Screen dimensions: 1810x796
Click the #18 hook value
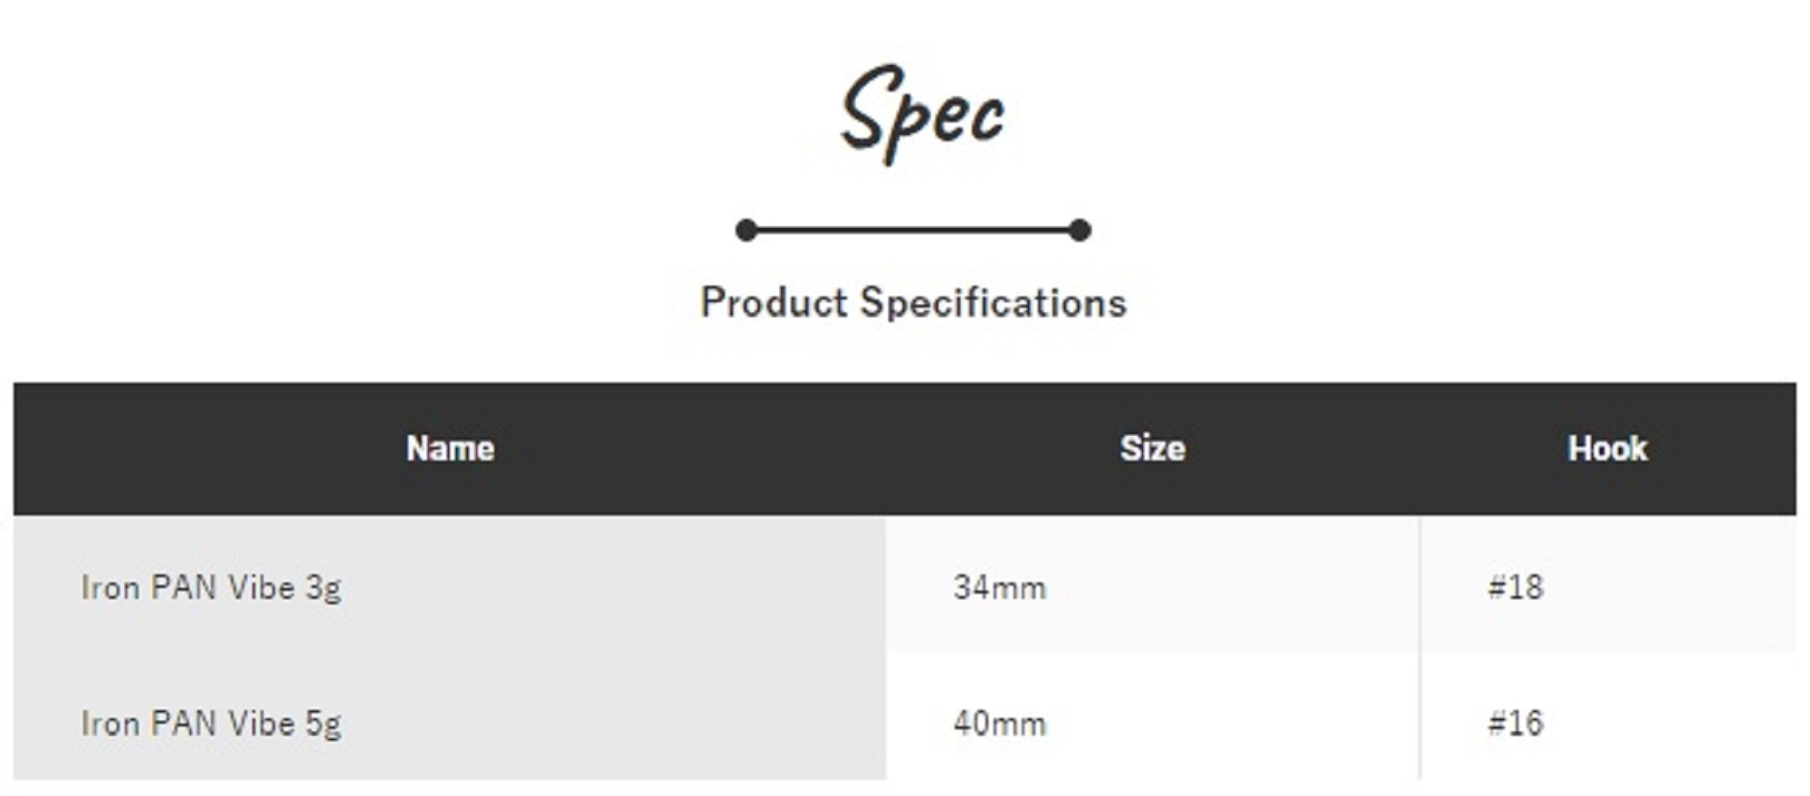pyautogui.click(x=1515, y=588)
